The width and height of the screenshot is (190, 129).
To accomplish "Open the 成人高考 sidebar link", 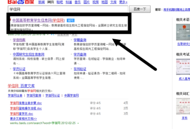I will pyautogui.click(x=184, y=79).
